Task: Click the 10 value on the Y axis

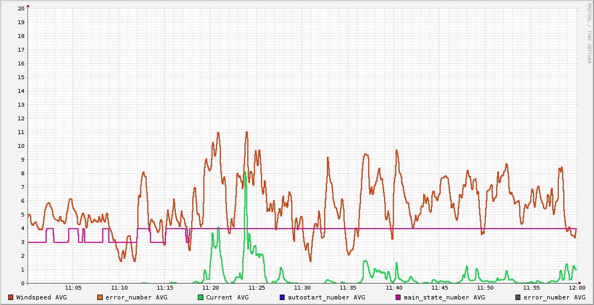Action: coord(21,146)
